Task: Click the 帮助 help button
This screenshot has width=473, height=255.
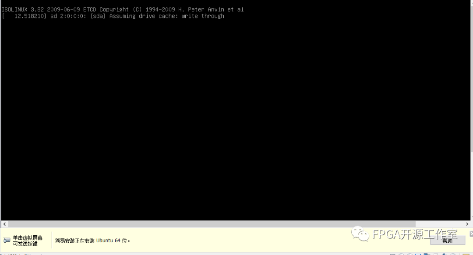Action: 447,241
